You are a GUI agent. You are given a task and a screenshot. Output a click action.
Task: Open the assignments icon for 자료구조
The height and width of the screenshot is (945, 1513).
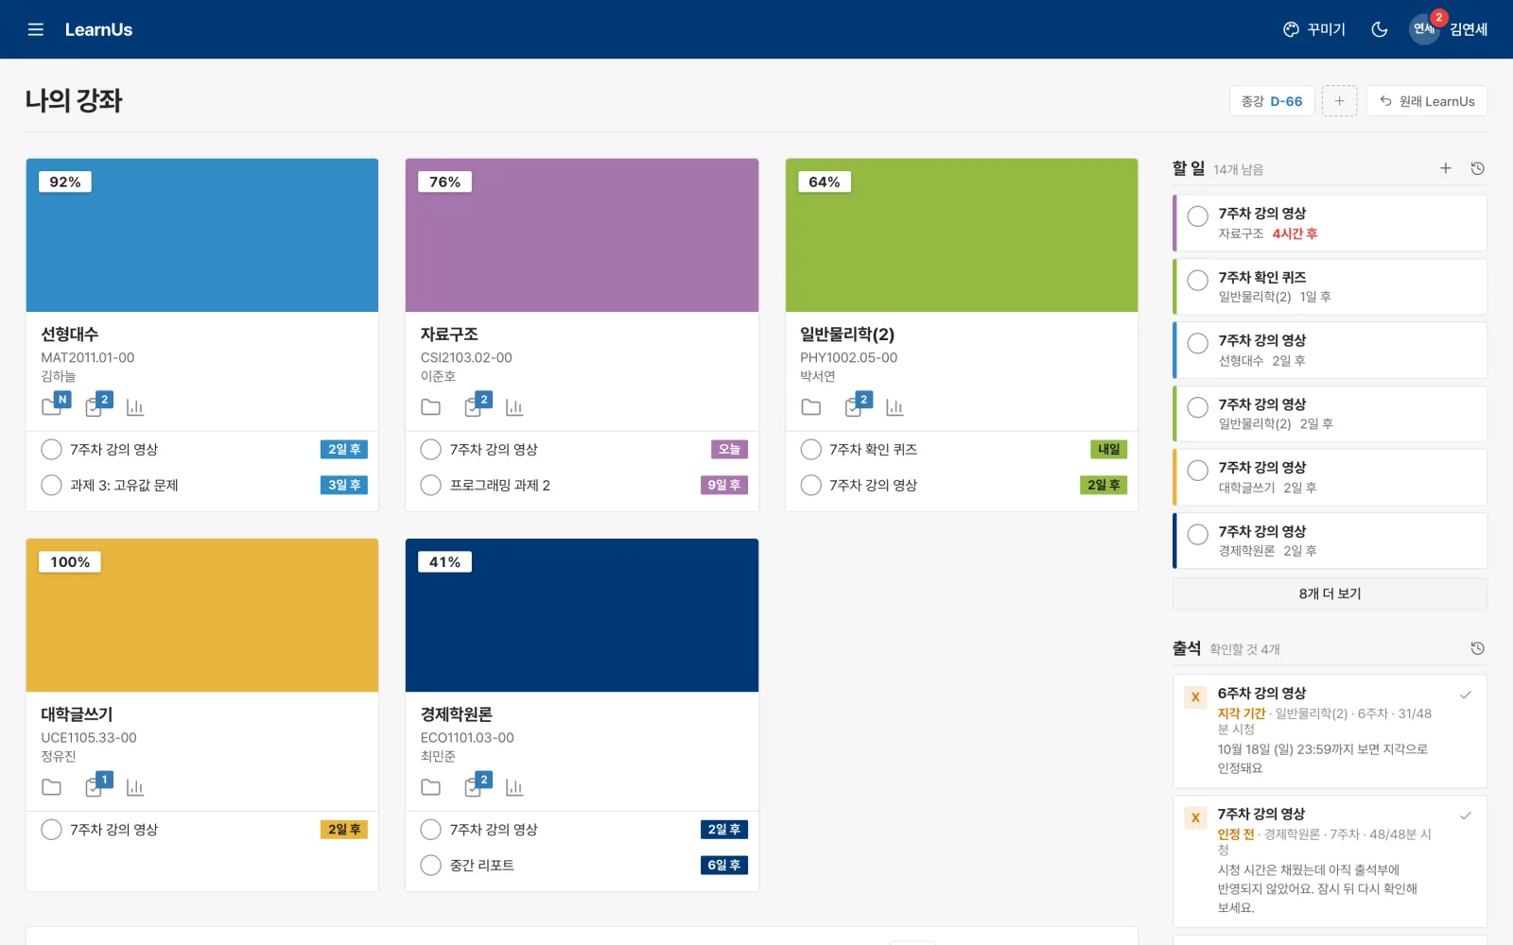pos(474,406)
